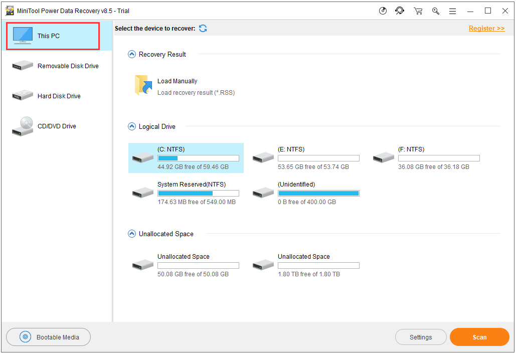
Task: Select System Reserved(NTFS) label
Action: (x=192, y=185)
